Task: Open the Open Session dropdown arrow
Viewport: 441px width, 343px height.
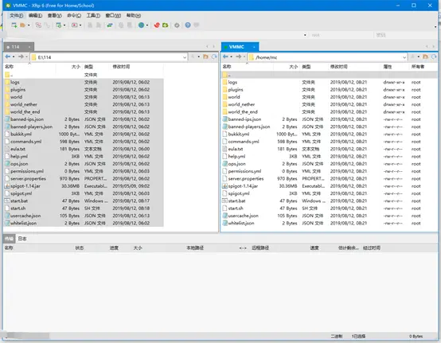Action: (x=29, y=25)
